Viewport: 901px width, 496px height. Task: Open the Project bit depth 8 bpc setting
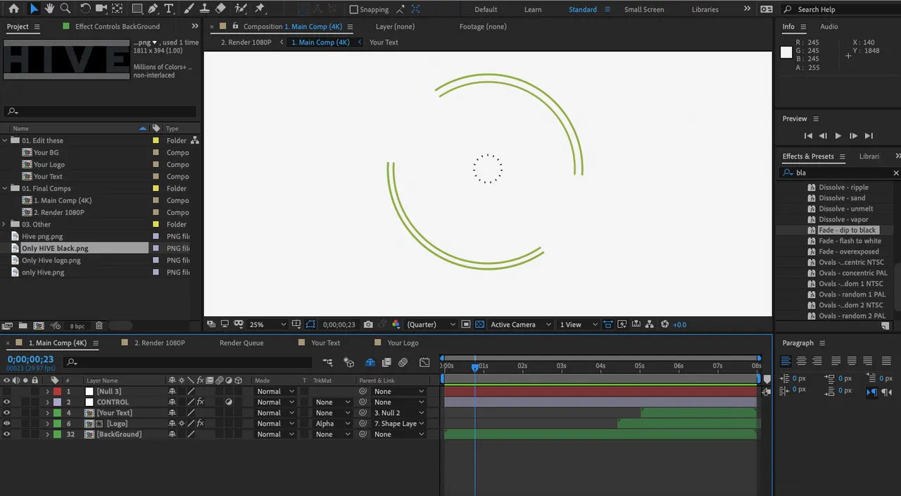click(x=77, y=326)
